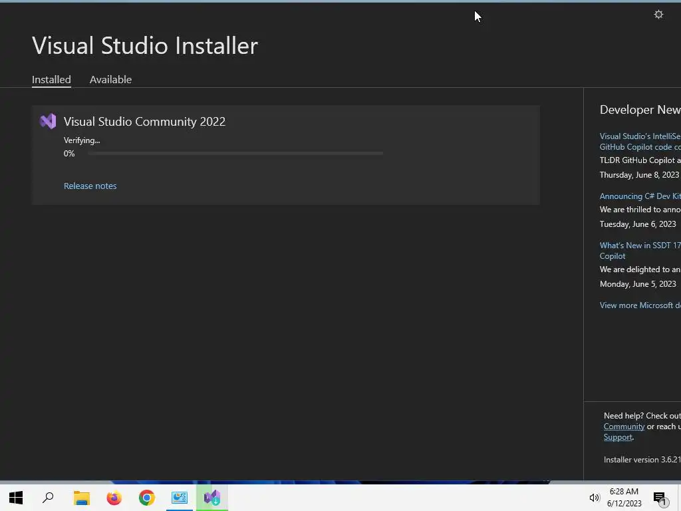Screen dimensions: 681x511
Task: Switch to the Installed tab
Action: pyautogui.click(x=51, y=80)
